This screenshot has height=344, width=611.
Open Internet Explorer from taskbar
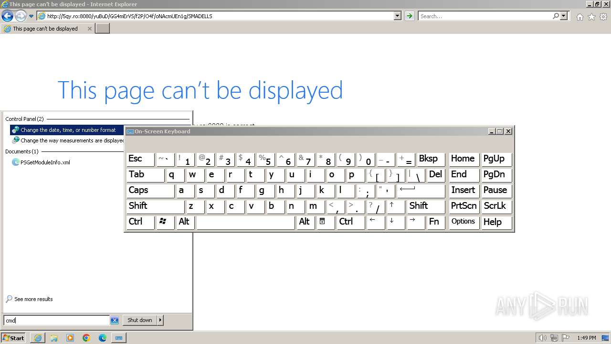[38, 338]
